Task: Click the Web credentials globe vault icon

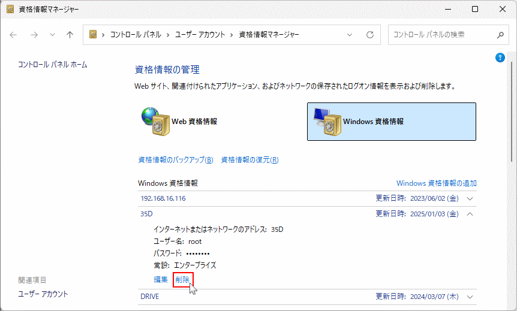Action: (155, 121)
